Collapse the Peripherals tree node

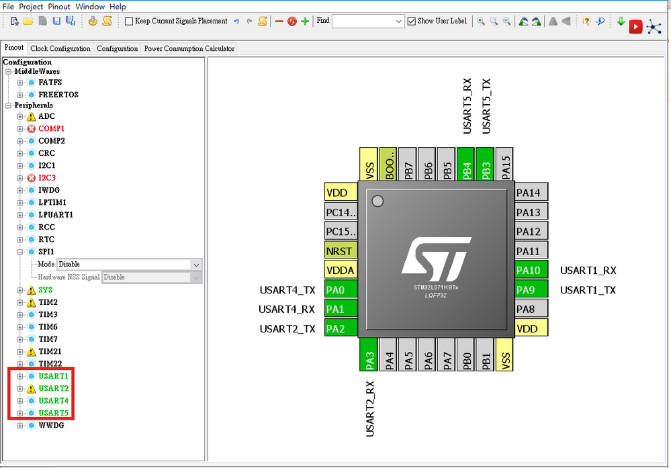coord(8,105)
